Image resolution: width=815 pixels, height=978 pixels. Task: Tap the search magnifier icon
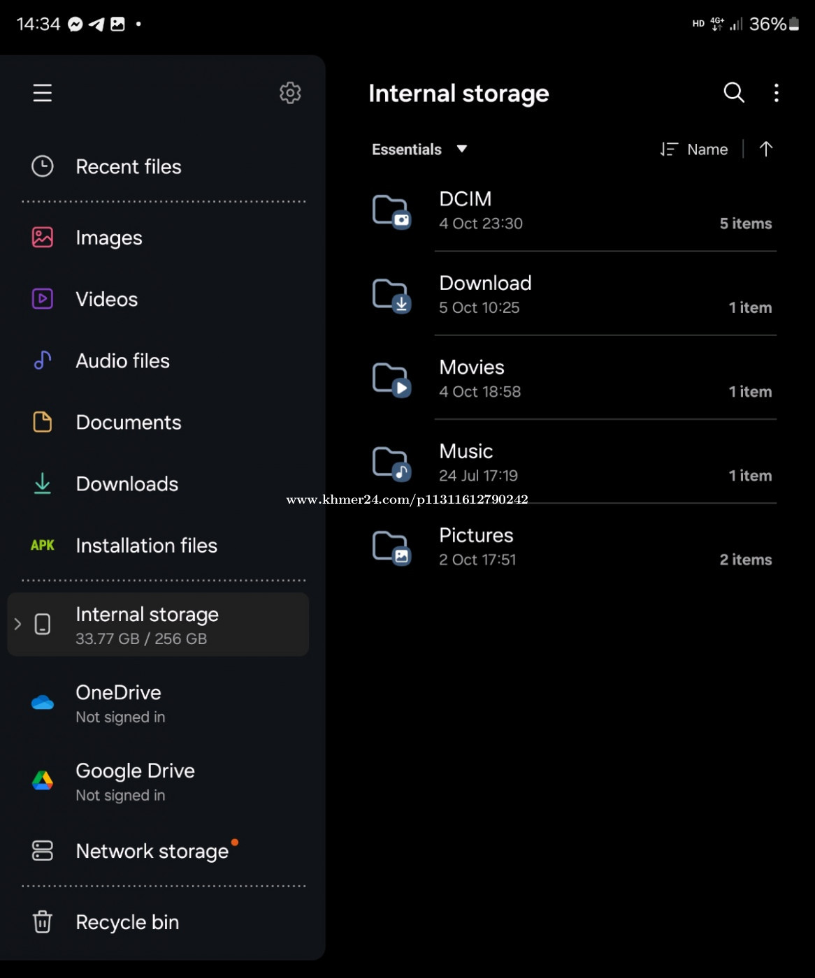pyautogui.click(x=733, y=93)
